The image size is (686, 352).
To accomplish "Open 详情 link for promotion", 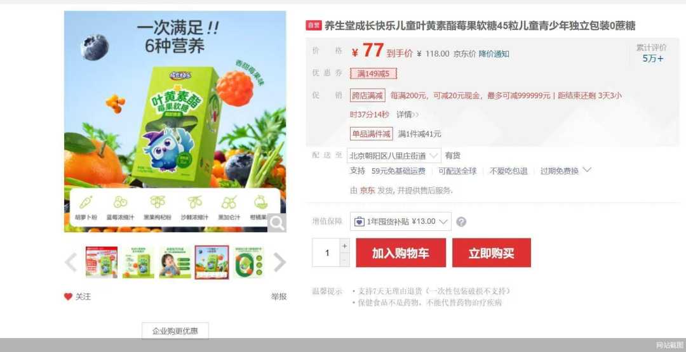I will click(x=407, y=114).
